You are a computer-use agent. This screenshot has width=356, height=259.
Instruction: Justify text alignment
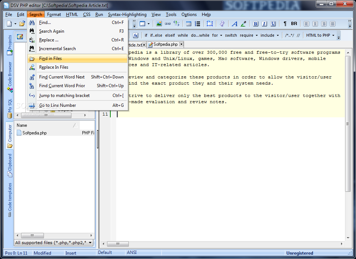click(333, 24)
